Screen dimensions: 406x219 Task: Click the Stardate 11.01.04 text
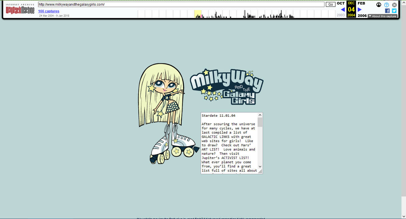click(219, 116)
